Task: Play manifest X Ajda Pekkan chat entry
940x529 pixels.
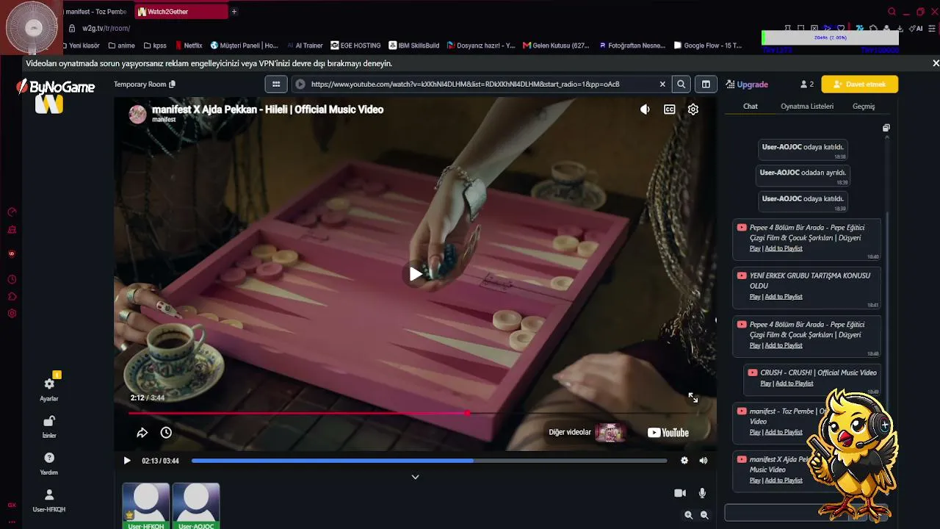Action: point(755,481)
